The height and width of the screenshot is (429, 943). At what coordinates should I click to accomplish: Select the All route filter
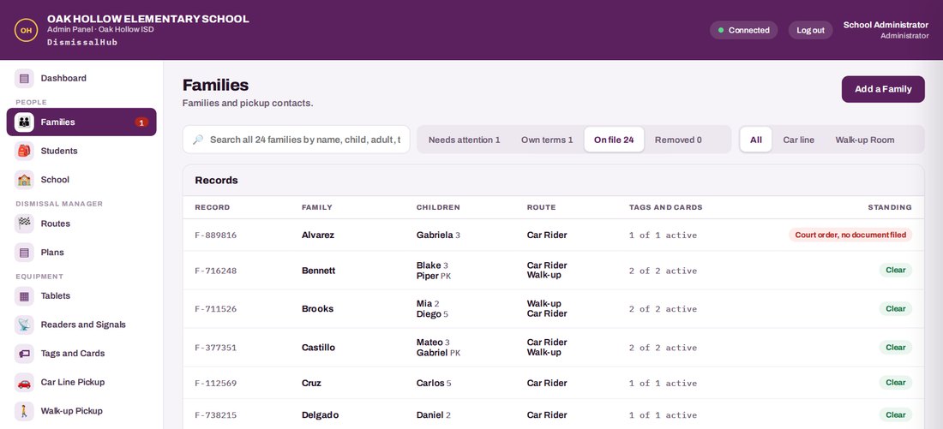[756, 140]
